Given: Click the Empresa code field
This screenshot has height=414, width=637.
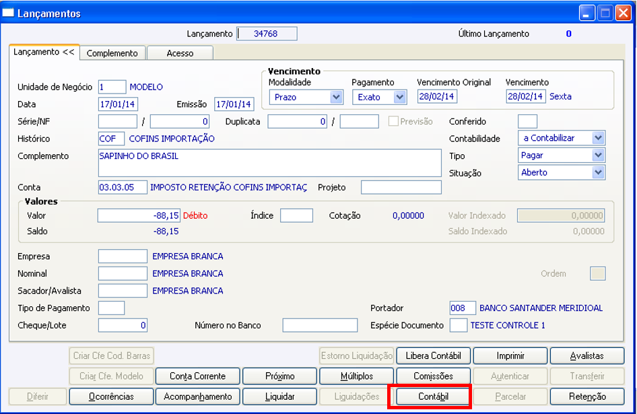Looking at the screenshot, I should [123, 256].
